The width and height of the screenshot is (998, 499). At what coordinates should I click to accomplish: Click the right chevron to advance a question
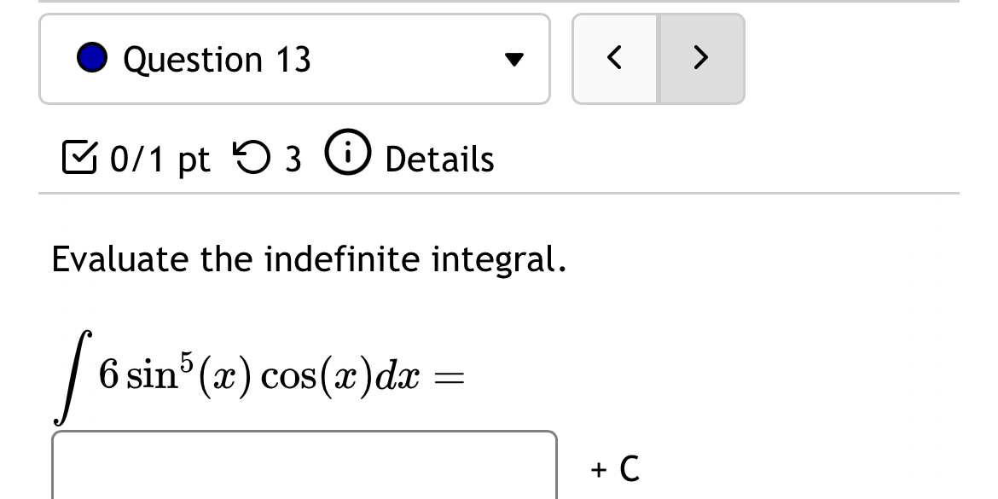point(700,59)
